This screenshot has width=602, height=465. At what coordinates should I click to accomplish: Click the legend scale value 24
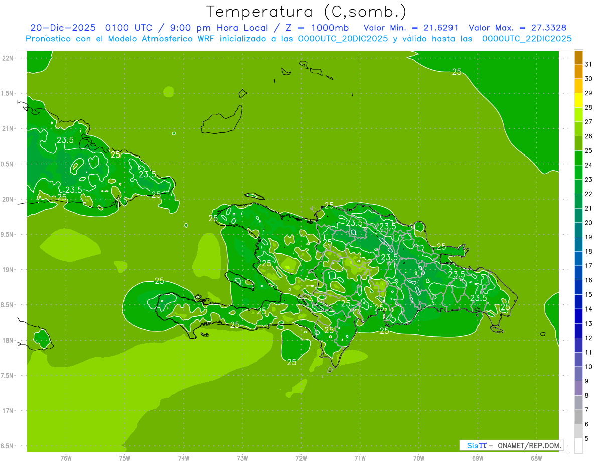click(x=588, y=165)
